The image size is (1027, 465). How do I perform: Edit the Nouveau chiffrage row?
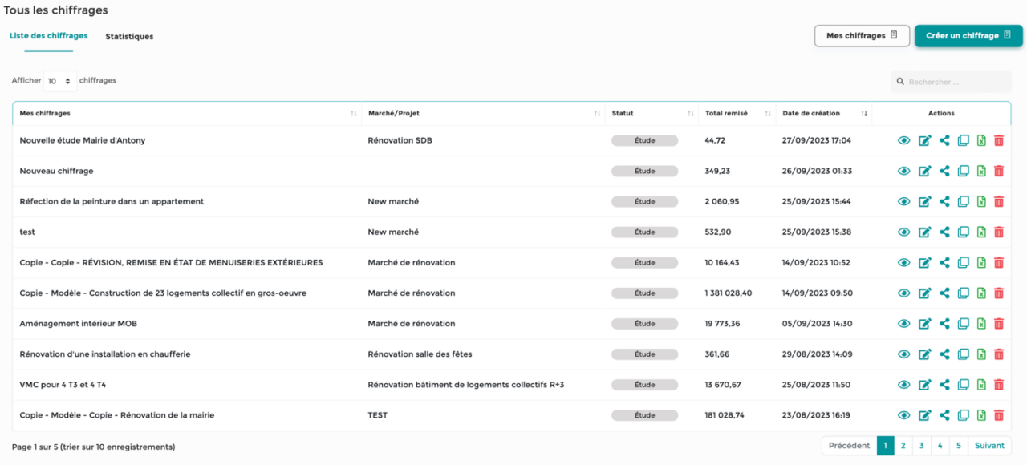pos(924,171)
